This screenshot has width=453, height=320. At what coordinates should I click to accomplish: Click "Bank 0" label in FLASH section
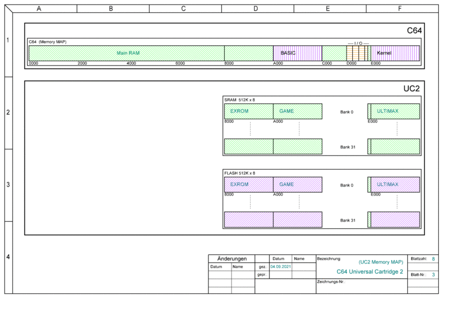click(347, 185)
